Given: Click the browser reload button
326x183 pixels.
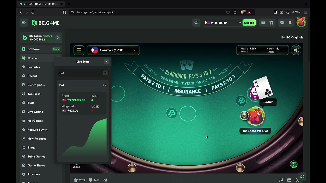Looking at the screenshot, I should [33, 12].
